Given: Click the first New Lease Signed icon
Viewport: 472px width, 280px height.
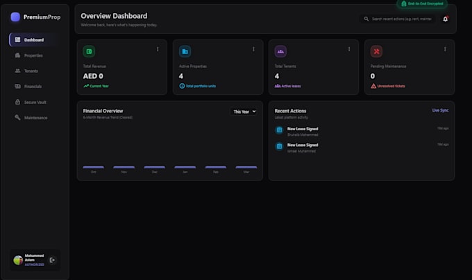Looking at the screenshot, I should (x=279, y=130).
